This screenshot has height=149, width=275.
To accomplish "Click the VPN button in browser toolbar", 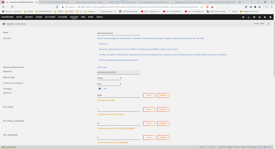I will (266, 7).
